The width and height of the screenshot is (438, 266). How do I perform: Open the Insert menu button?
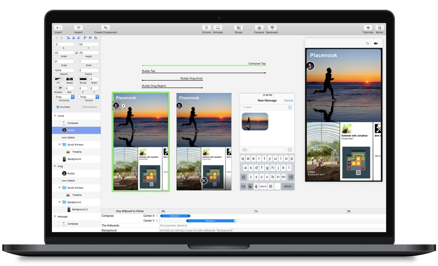point(58,28)
